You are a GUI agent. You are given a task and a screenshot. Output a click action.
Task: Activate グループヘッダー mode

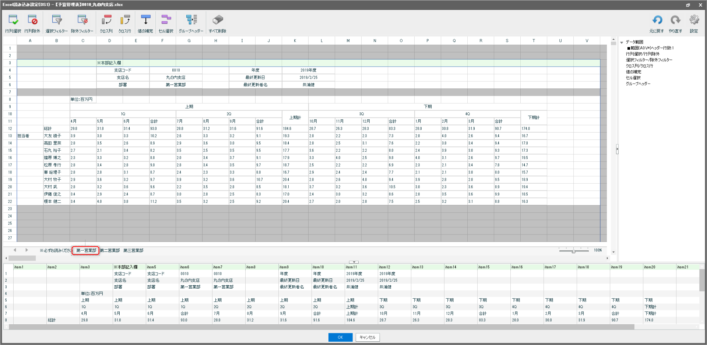(191, 23)
